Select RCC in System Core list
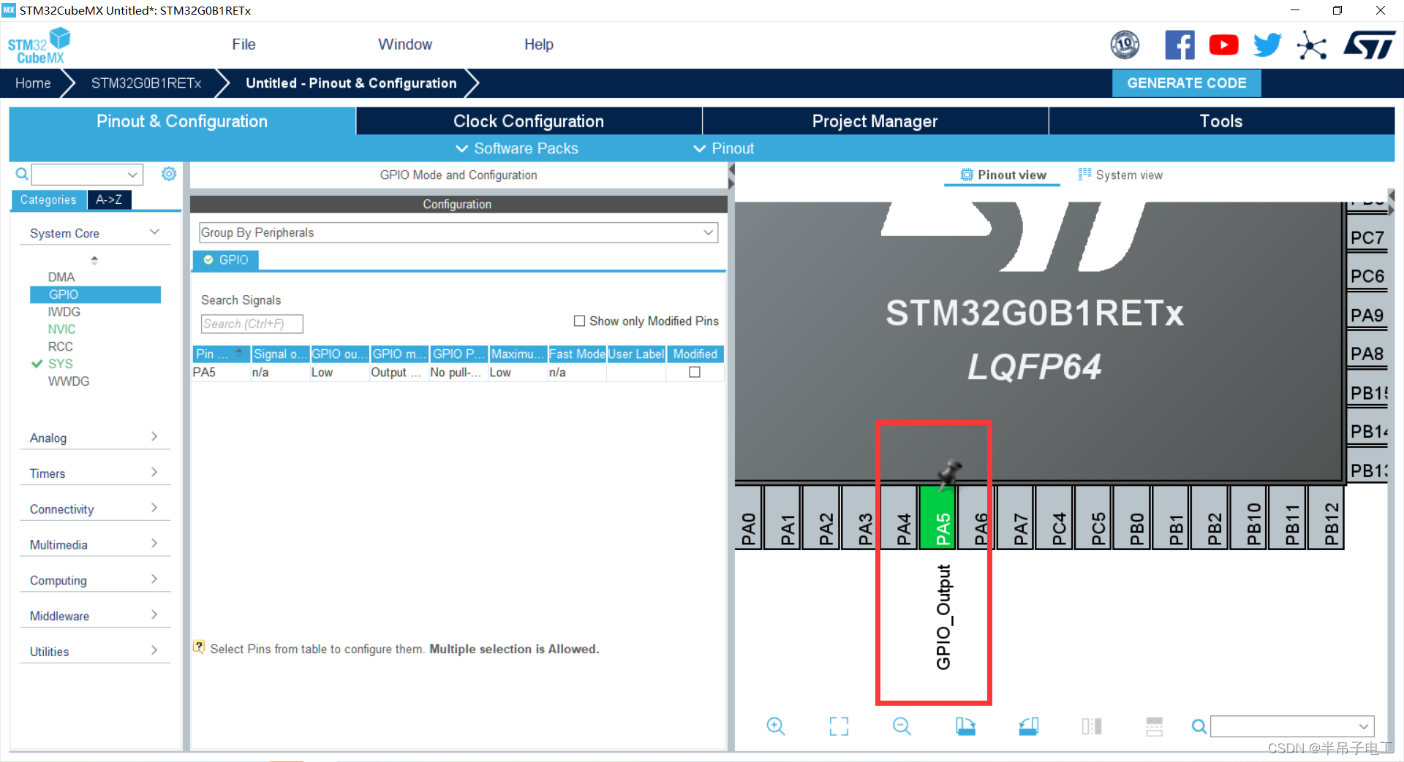The height and width of the screenshot is (762, 1404). (61, 346)
